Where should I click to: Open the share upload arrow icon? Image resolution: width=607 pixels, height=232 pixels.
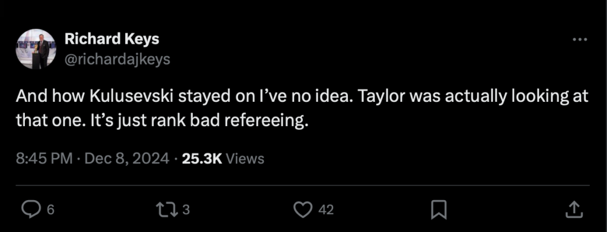click(x=574, y=210)
